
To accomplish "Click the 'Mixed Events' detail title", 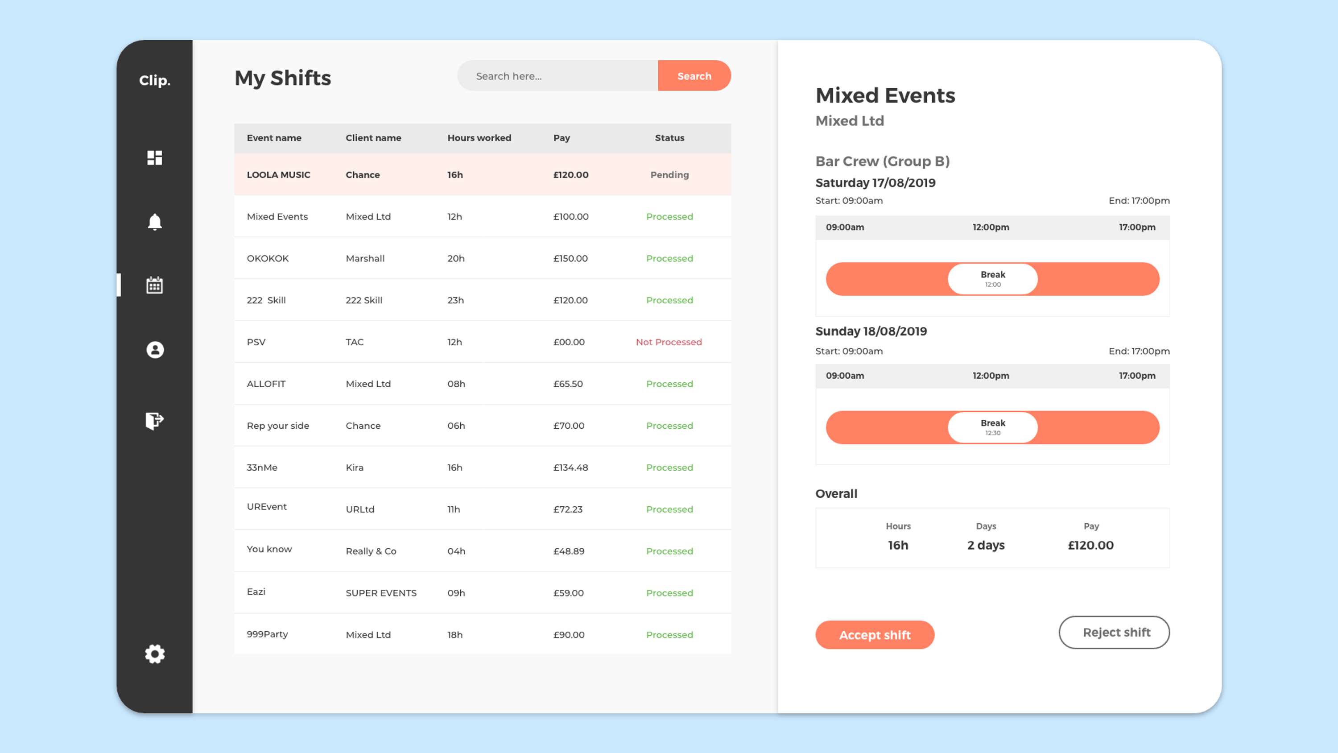I will pos(885,95).
